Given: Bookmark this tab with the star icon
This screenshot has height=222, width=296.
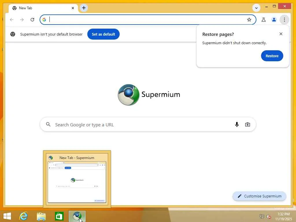Looking at the screenshot, I should click(x=249, y=20).
